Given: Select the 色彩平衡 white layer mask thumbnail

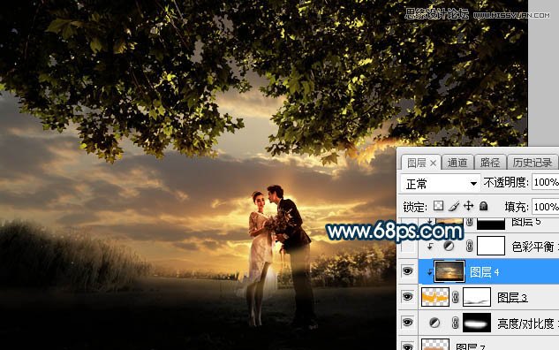Looking at the screenshot, I should pyautogui.click(x=491, y=246).
